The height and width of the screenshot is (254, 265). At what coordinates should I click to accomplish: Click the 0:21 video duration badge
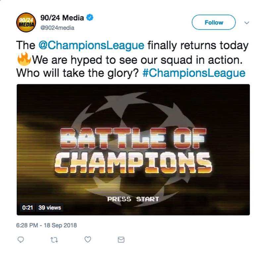pyautogui.click(x=27, y=208)
